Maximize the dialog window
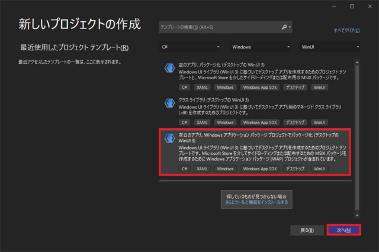 (x=351, y=6)
